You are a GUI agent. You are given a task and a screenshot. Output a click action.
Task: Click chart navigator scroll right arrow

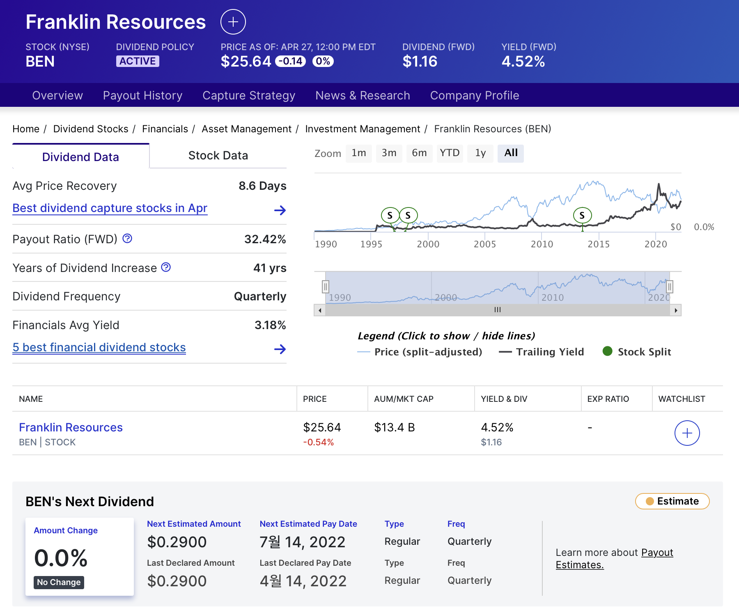coord(676,310)
